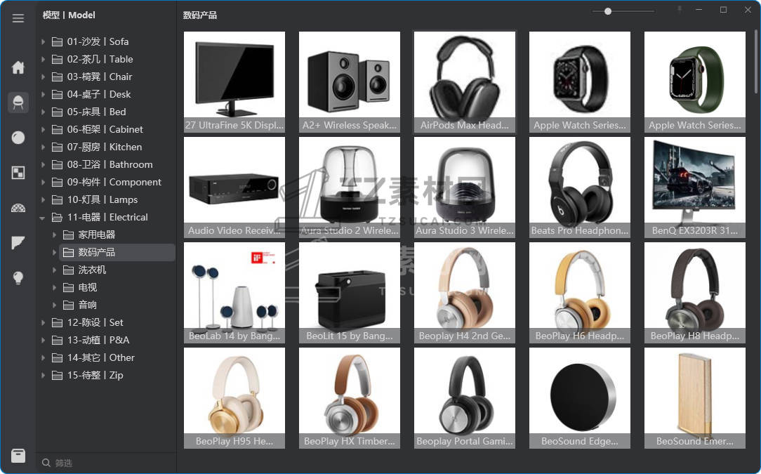Select the BeoSound Edge speaker thumbnail
This screenshot has height=474, width=761.
[x=579, y=398]
